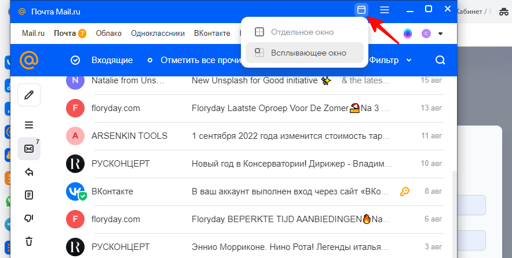
Task: Toggle the select-all check circle near Входящие
Action: [75, 60]
